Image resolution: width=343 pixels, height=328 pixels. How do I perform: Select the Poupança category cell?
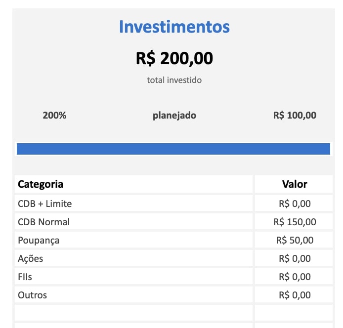click(133, 240)
